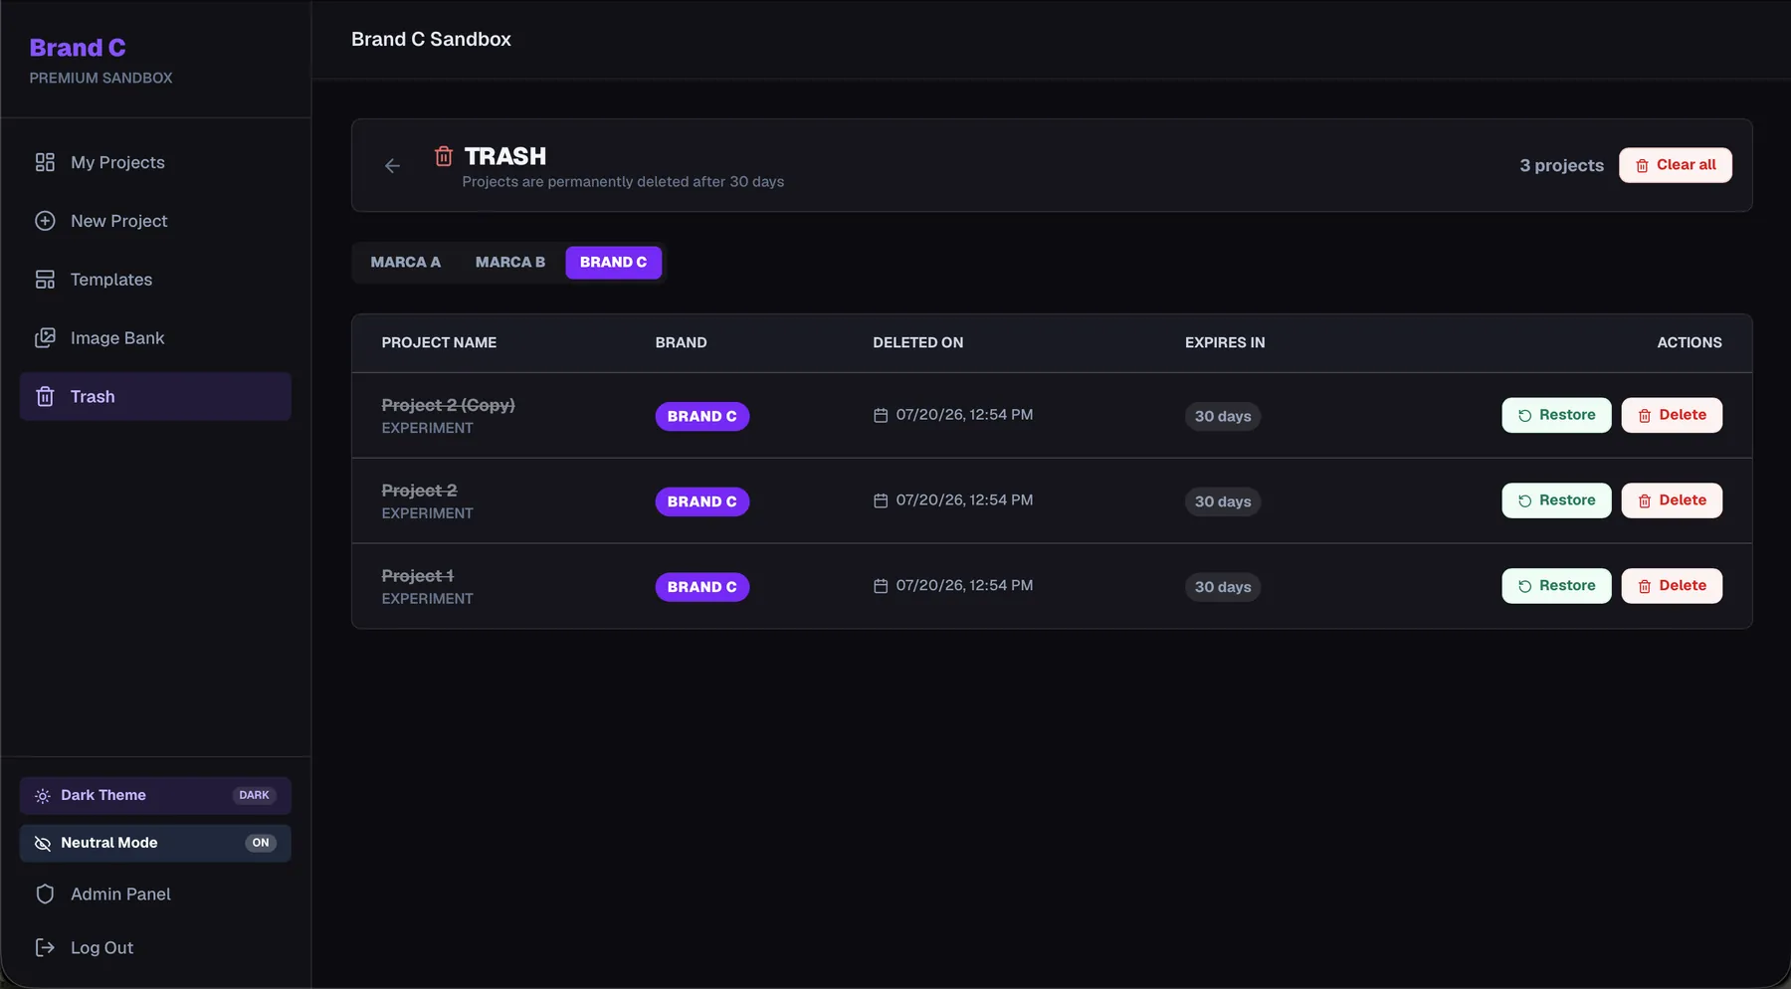The height and width of the screenshot is (989, 1791).
Task: Click calendar icon in Project 1 row
Action: point(881,587)
